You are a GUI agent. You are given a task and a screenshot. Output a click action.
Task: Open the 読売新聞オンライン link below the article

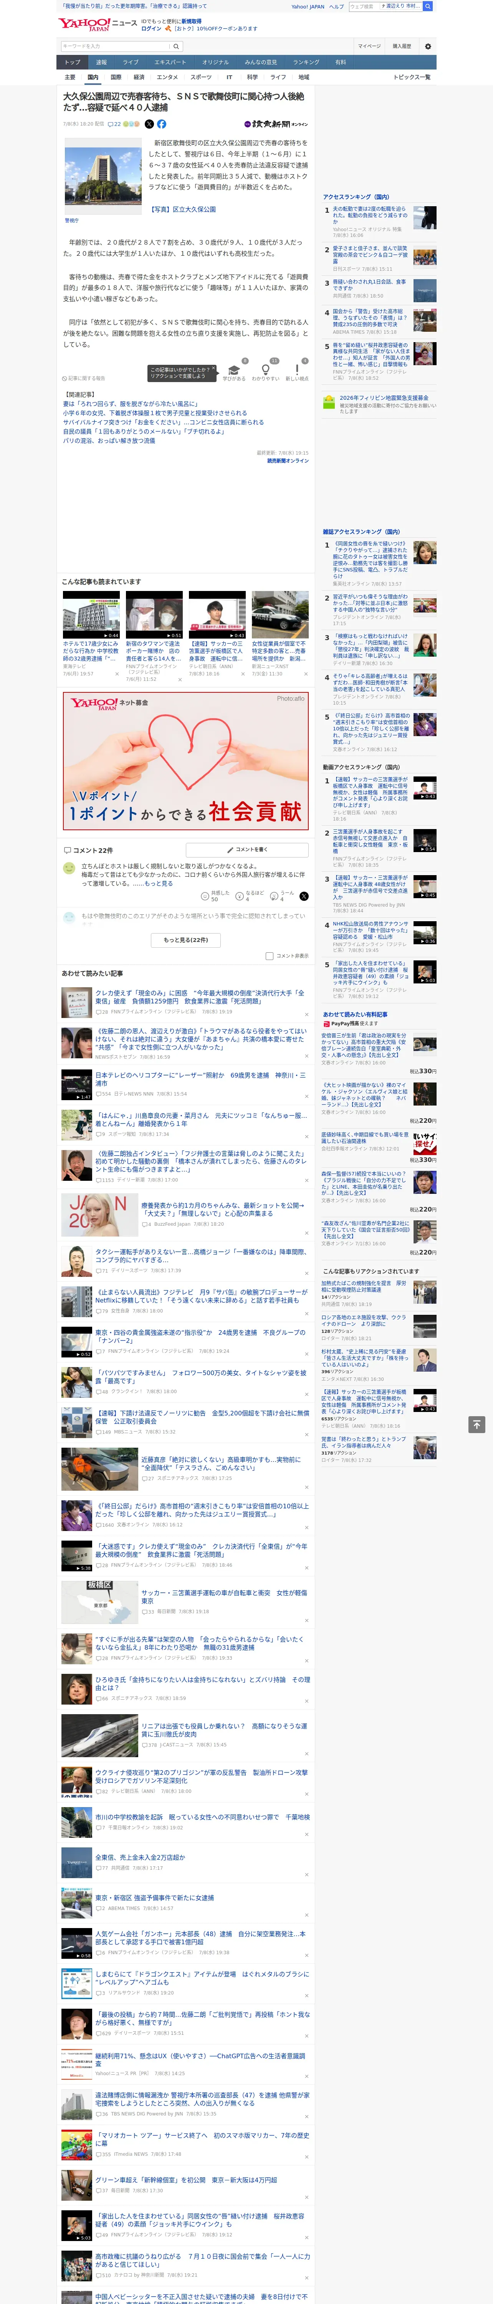287,461
